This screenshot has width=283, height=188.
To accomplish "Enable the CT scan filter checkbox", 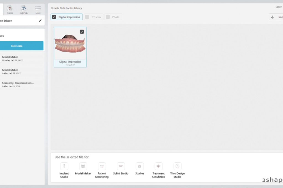I will (x=87, y=17).
